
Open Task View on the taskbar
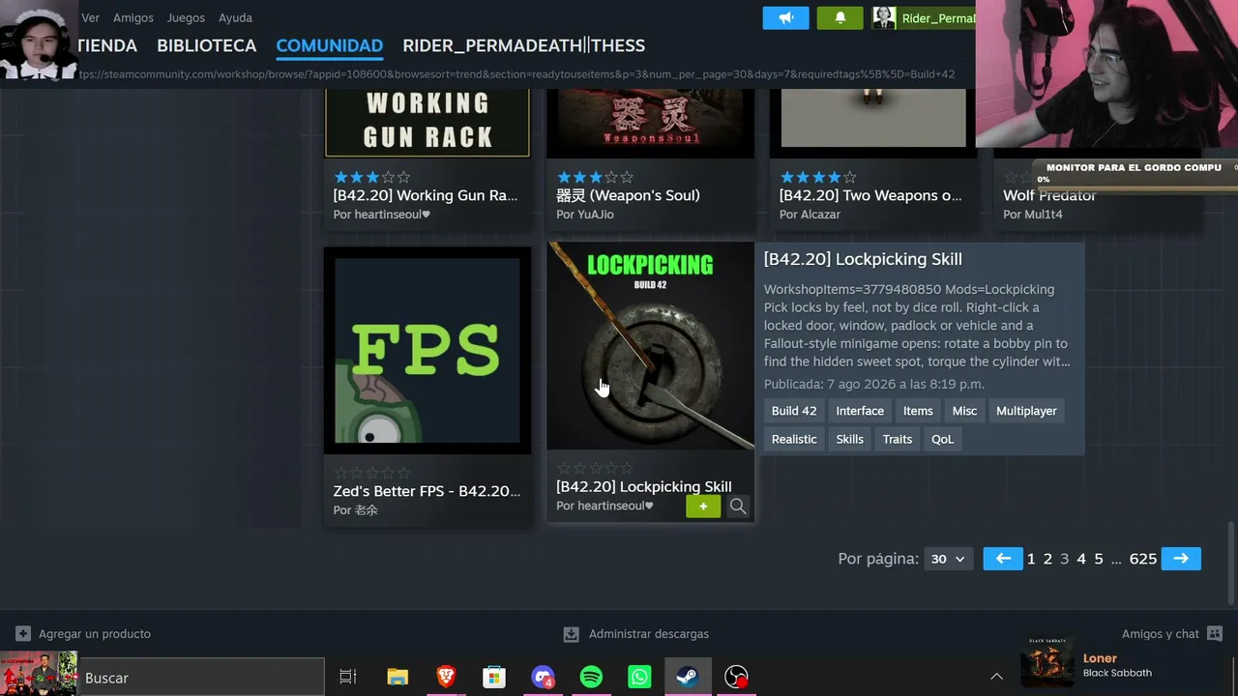pos(348,678)
